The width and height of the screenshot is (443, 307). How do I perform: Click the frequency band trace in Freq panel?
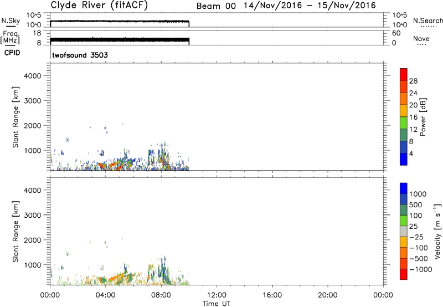click(120, 40)
